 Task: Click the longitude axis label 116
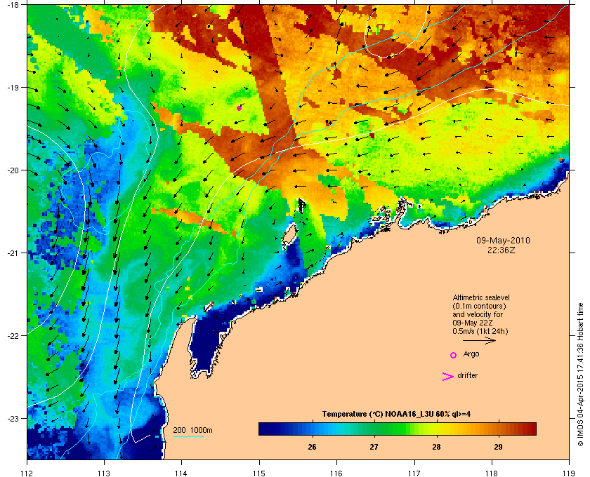(x=336, y=473)
